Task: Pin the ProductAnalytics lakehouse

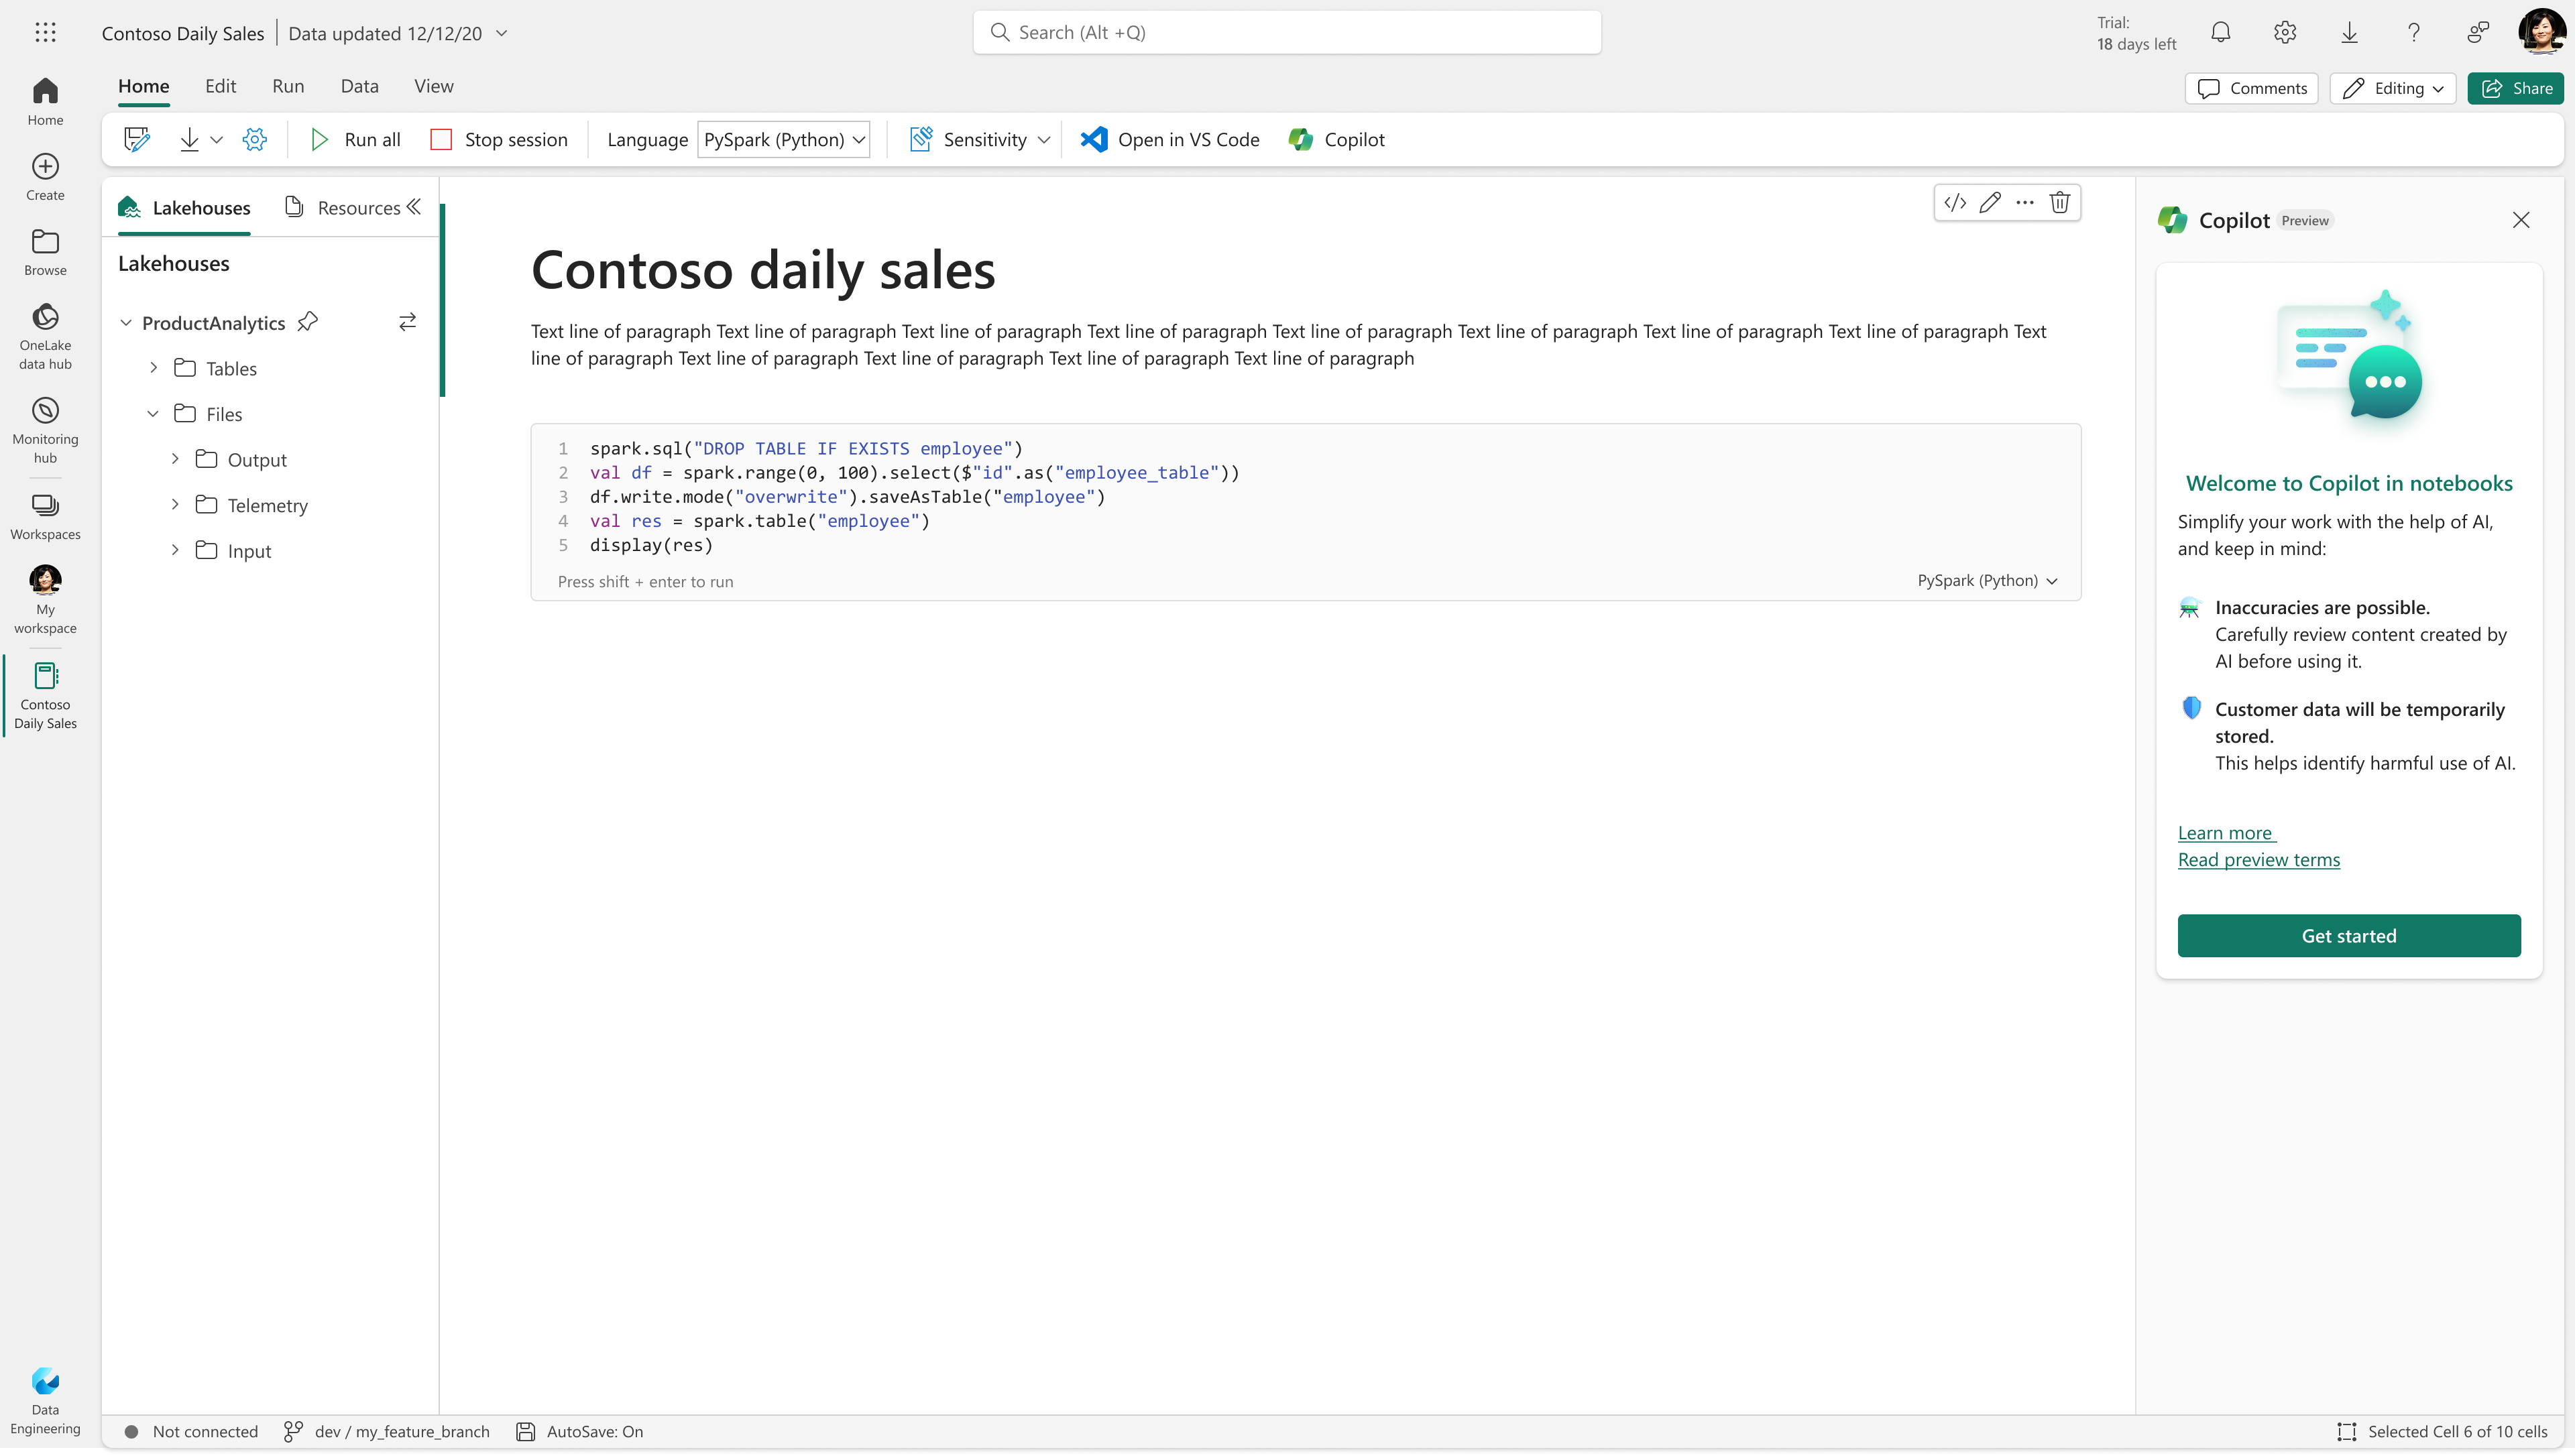Action: [308, 322]
